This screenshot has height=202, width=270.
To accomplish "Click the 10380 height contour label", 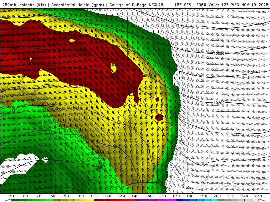I will coord(77,109).
